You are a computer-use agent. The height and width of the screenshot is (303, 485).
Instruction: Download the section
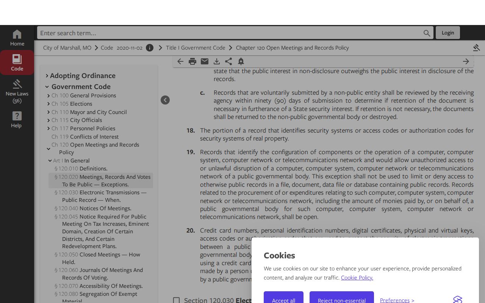(x=217, y=61)
